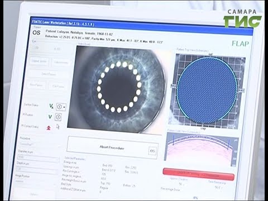Screen dimensions: 268x201
Task: Click the red double-arrow PI Contact Status icon
Action: click(x=49, y=128)
